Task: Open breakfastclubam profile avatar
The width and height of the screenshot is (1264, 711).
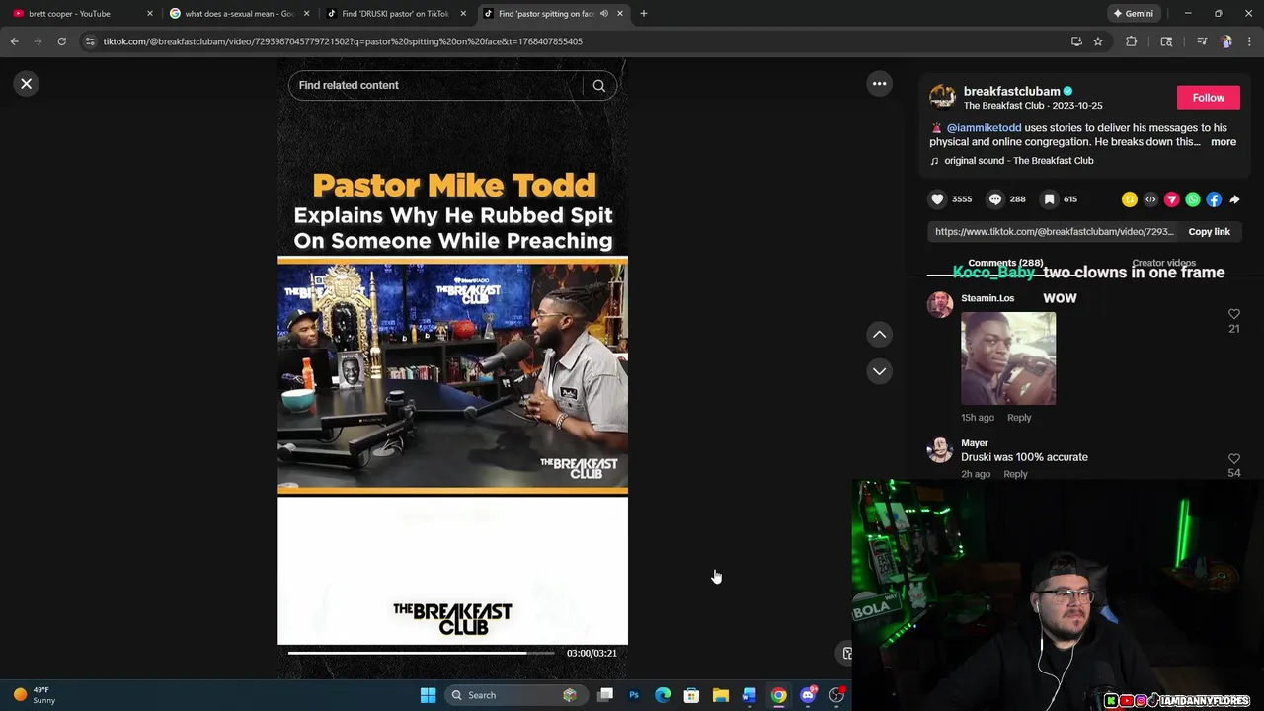Action: 942,97
